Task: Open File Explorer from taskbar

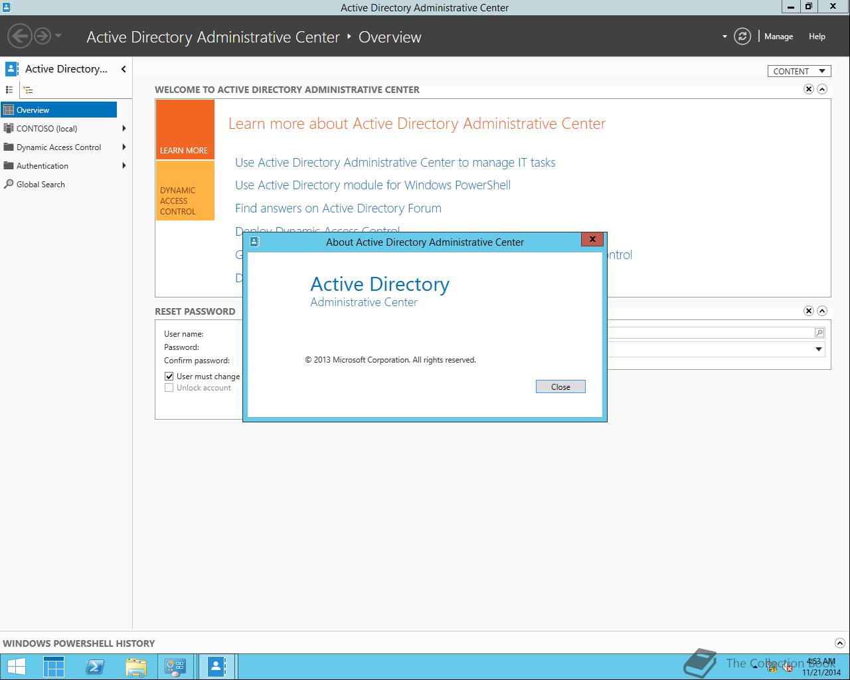Action: tap(135, 667)
